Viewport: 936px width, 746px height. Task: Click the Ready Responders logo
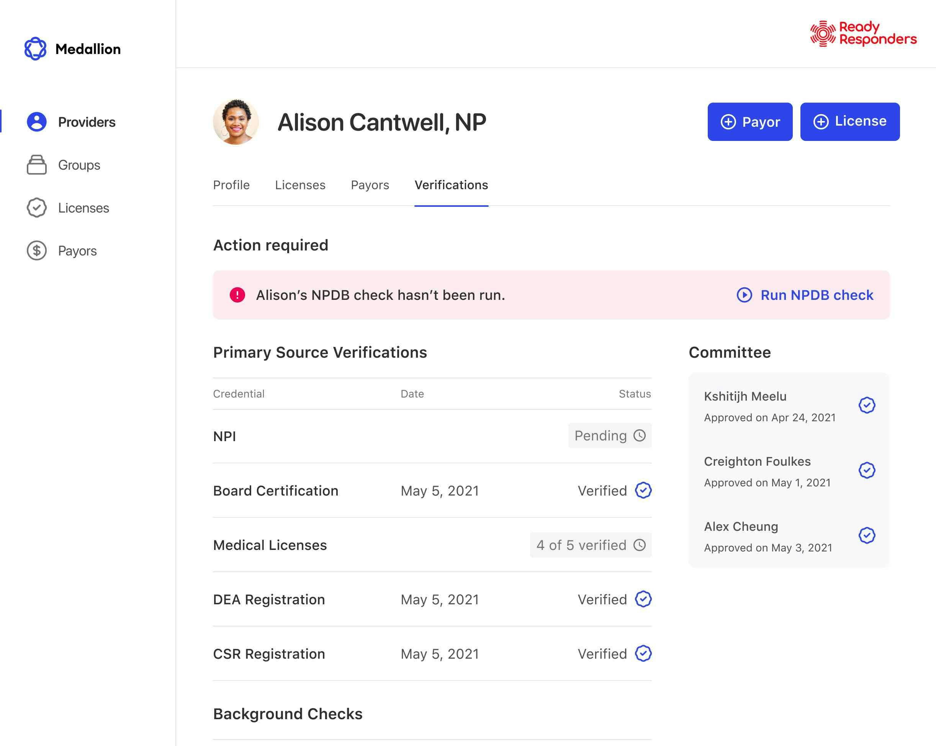pos(863,33)
